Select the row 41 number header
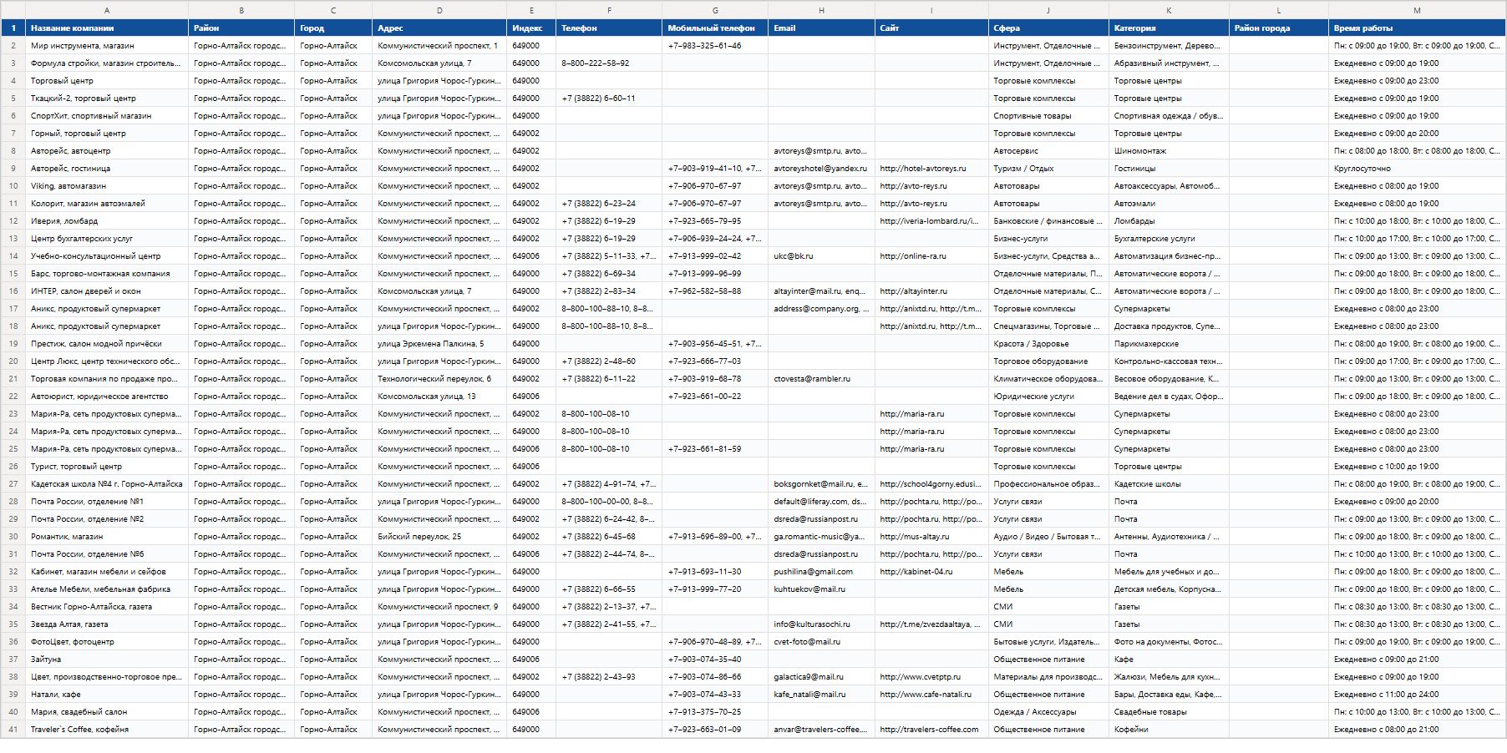This screenshot has width=1507, height=753. 13,730
